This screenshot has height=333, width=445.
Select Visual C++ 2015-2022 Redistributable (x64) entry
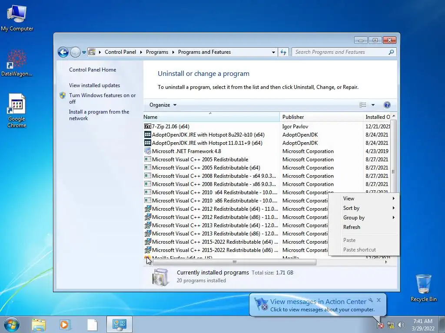pos(211,242)
